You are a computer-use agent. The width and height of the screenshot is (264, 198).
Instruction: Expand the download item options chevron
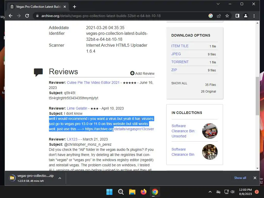click(x=60, y=178)
